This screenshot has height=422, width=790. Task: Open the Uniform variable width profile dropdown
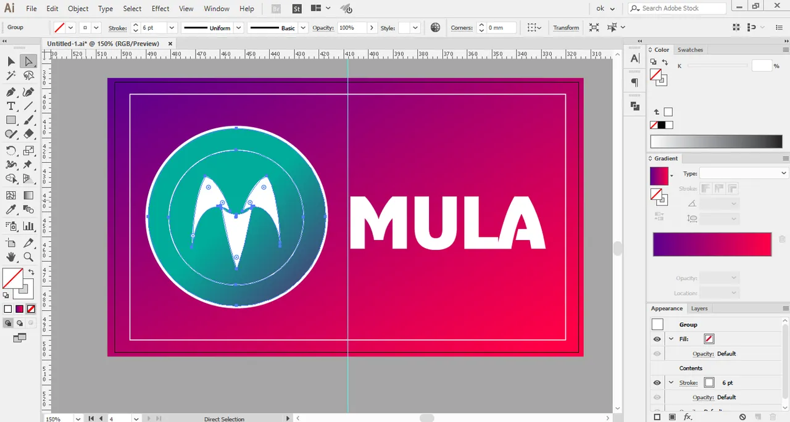(238, 28)
